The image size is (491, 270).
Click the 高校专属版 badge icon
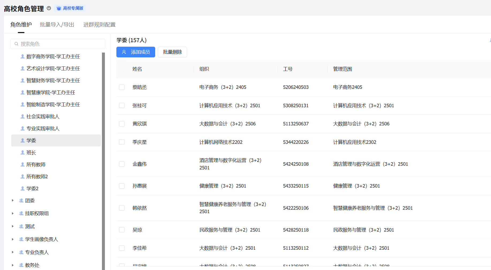point(59,9)
